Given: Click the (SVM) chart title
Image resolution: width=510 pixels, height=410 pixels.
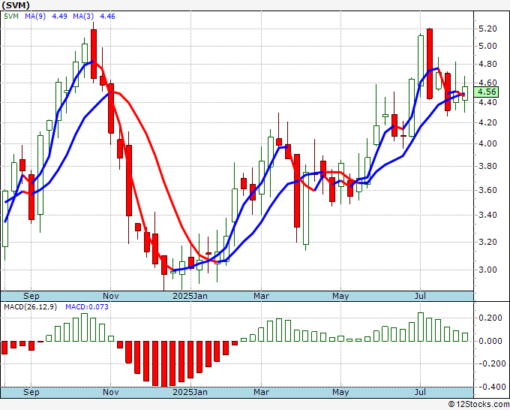Looking at the screenshot, I should click(x=16, y=5).
